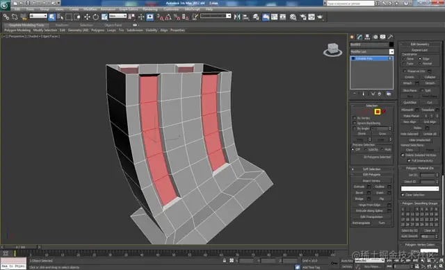445x270 pixels.
Task: Open the selection filter dropdown
Action: pyautogui.click(x=38, y=16)
